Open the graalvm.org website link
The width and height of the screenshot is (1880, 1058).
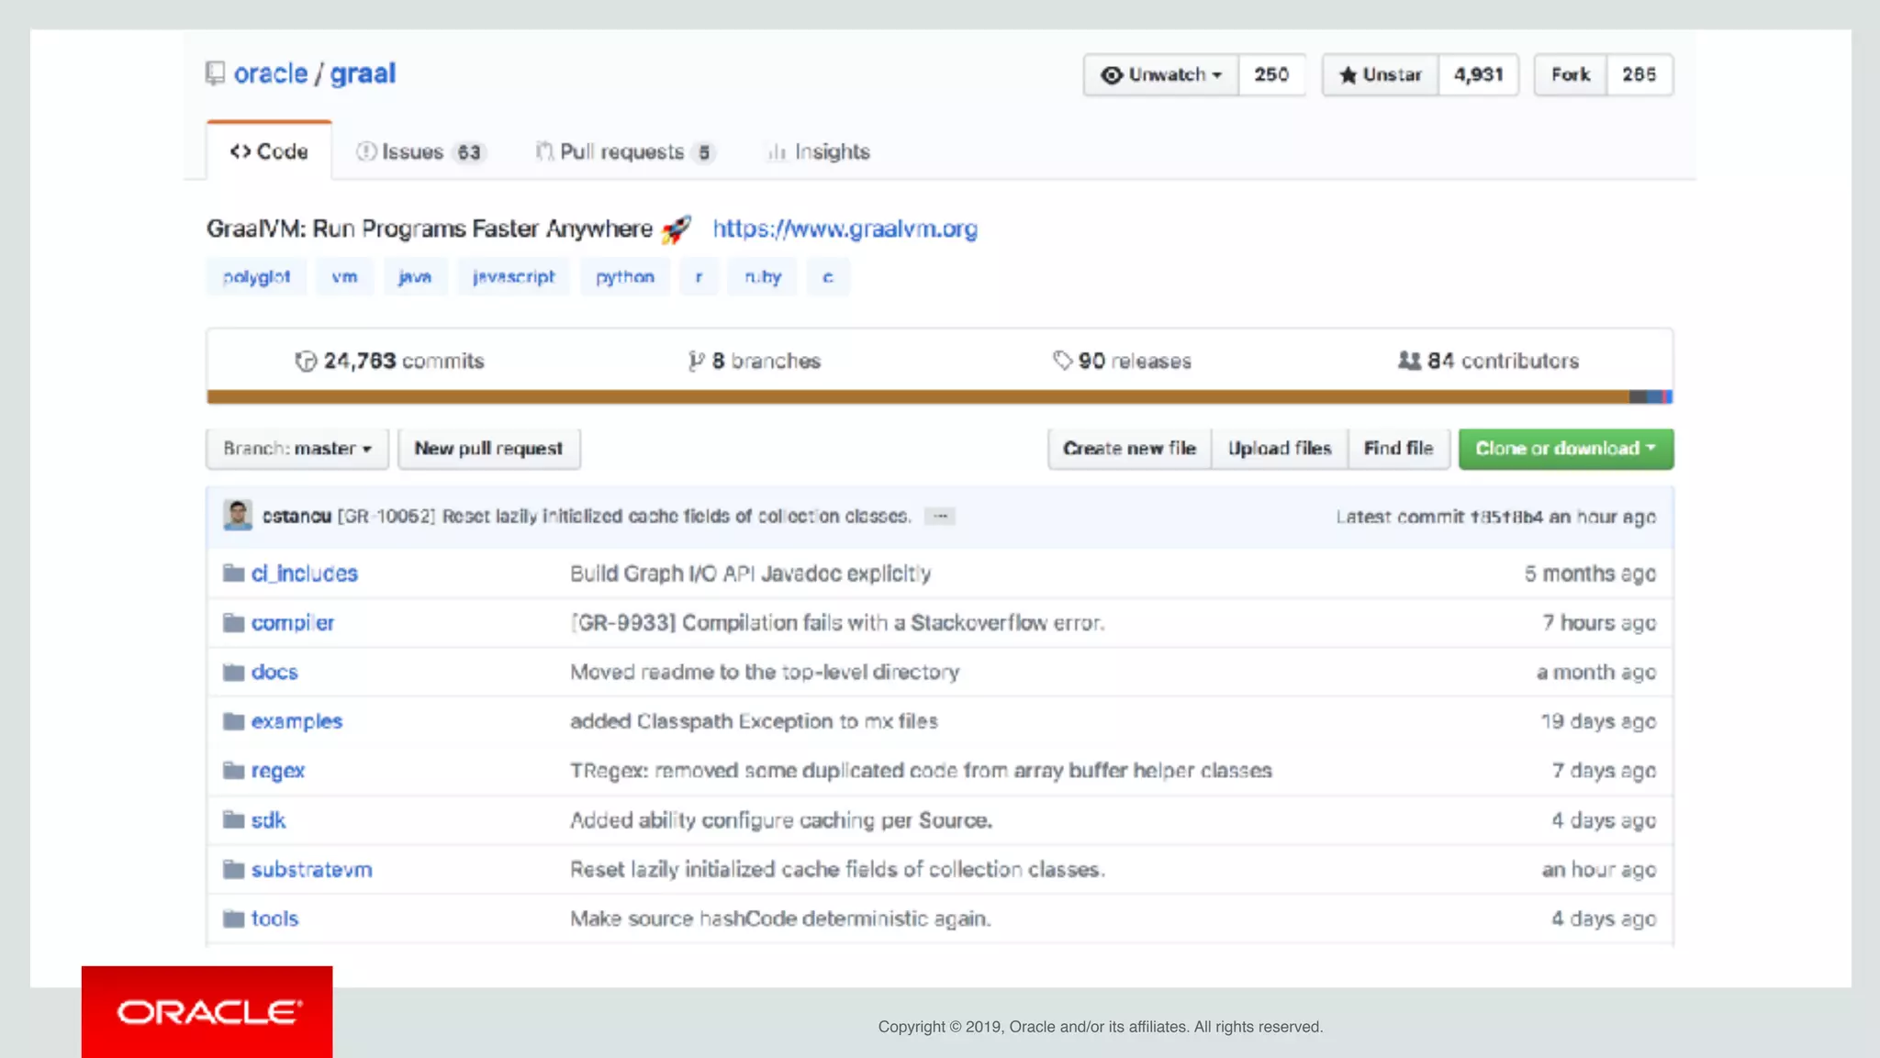pyautogui.click(x=845, y=228)
